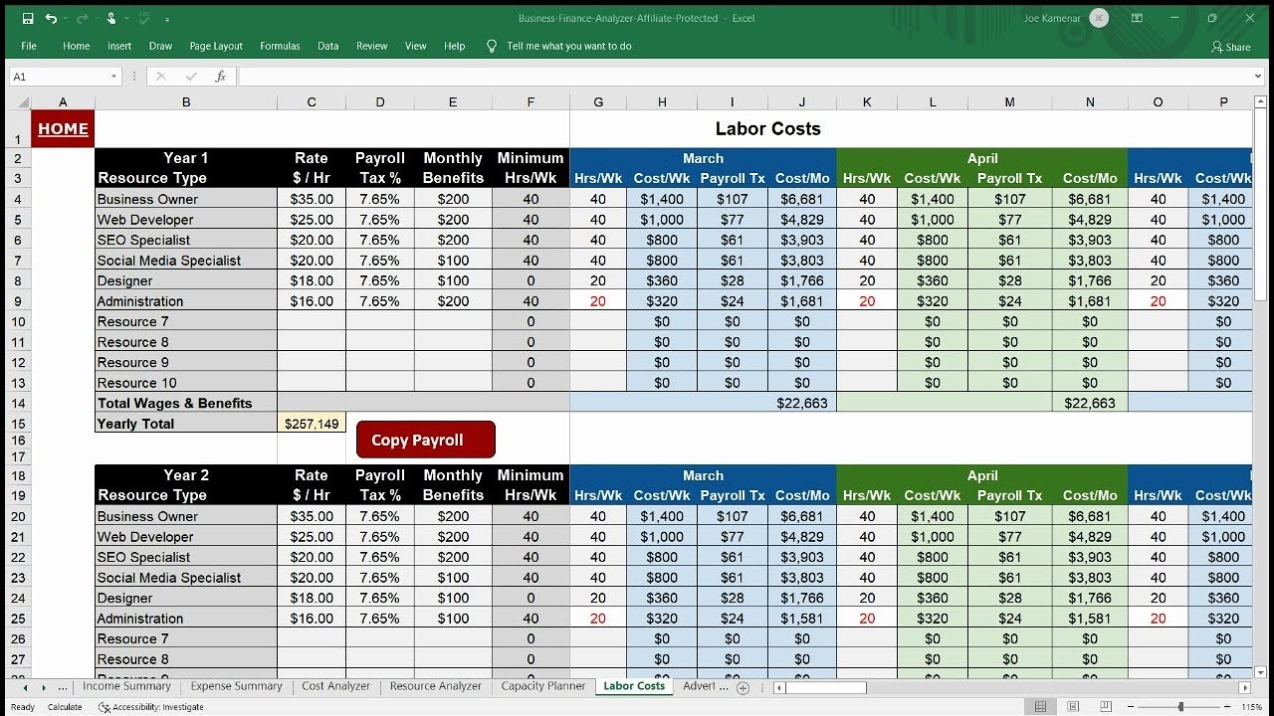Click the zoom out minus button
Viewport: 1274px width, 716px height.
1129,707
